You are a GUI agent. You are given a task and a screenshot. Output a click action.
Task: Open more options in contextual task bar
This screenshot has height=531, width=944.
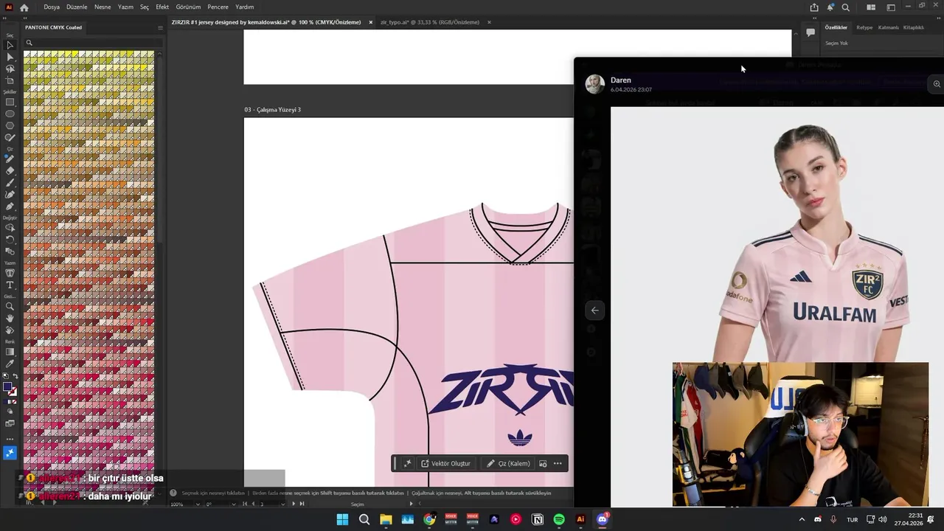(x=558, y=463)
